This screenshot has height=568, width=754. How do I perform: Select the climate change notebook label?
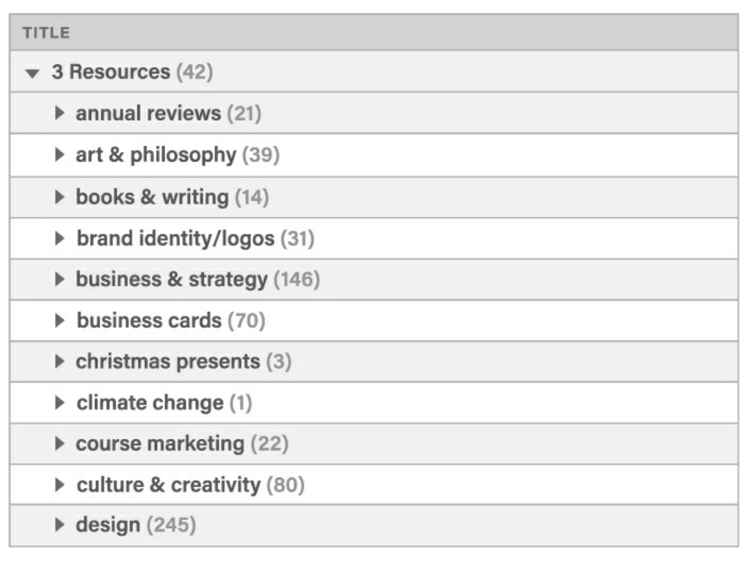point(150,403)
